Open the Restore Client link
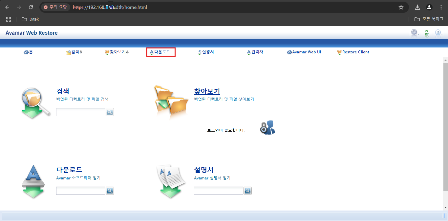Viewport: 448px width, 221px height. point(356,52)
